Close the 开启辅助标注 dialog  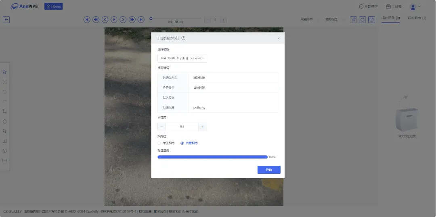pos(279,38)
